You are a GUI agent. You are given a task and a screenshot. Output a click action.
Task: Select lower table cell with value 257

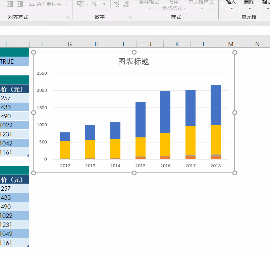coord(15,188)
